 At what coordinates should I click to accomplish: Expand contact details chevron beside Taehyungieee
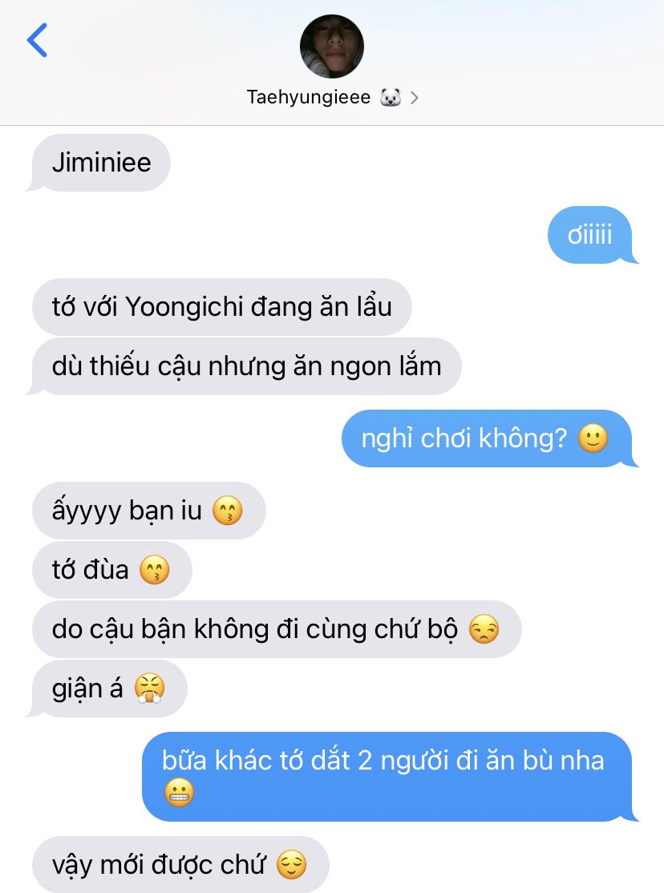pyautogui.click(x=415, y=98)
